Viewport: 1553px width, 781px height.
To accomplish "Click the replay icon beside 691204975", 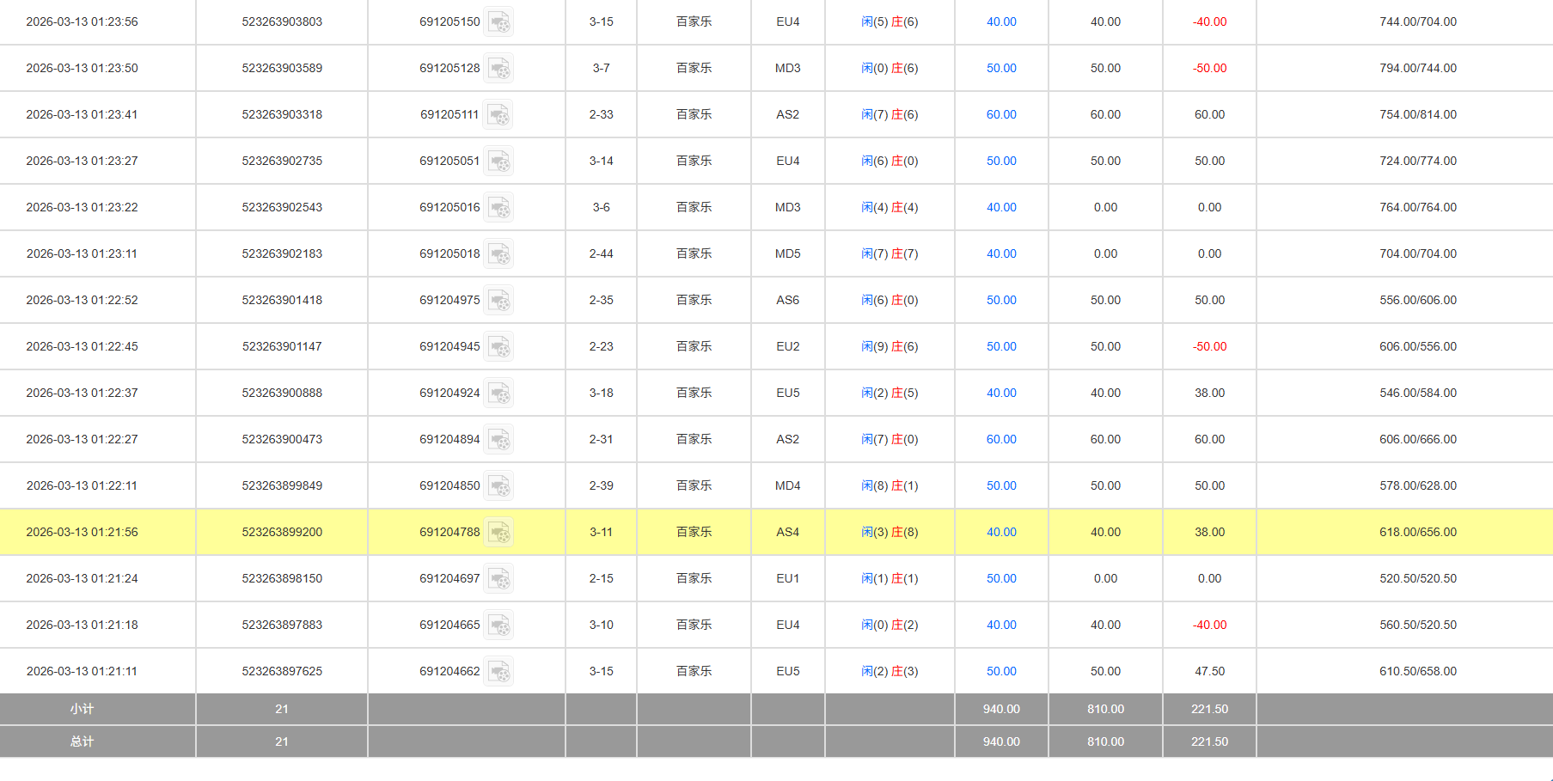I will pos(498,301).
